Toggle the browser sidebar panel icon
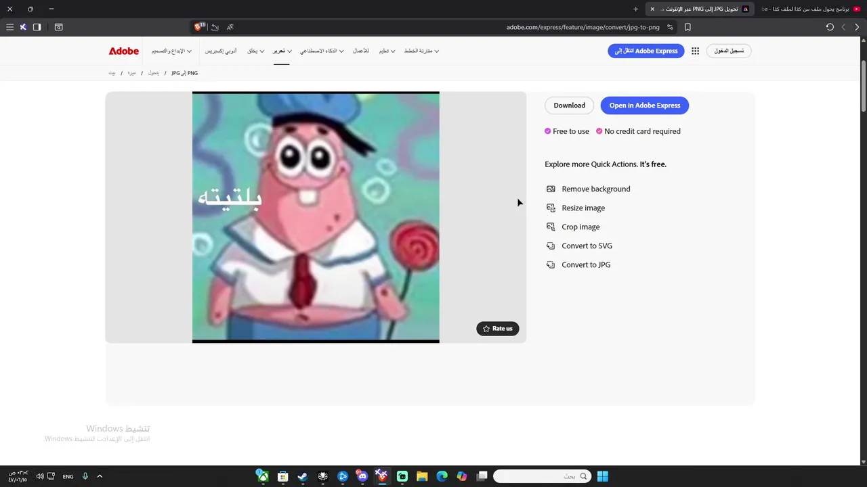 pyautogui.click(x=37, y=27)
